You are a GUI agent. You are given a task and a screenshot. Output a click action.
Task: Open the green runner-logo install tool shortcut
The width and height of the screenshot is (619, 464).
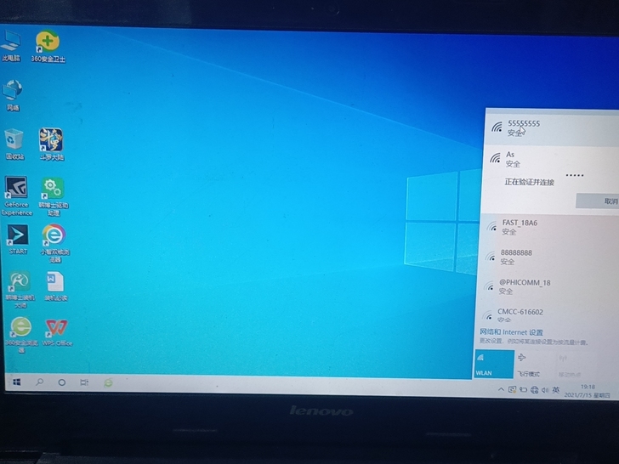click(20, 289)
